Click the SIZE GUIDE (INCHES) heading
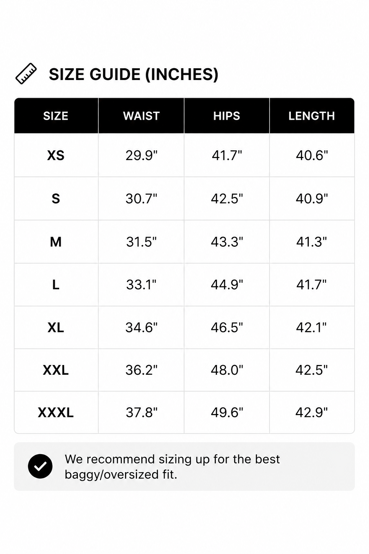This screenshot has width=369, height=554. click(133, 74)
